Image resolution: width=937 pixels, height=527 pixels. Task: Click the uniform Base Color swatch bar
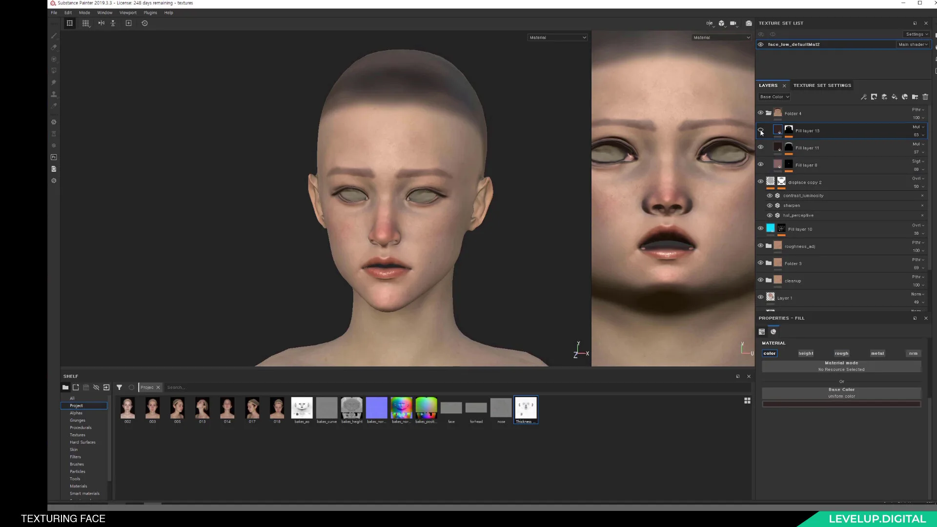pos(841,404)
